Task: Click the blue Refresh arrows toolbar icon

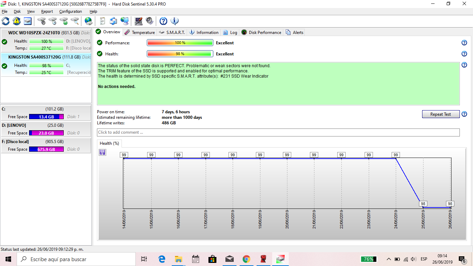Action: click(x=6, y=21)
